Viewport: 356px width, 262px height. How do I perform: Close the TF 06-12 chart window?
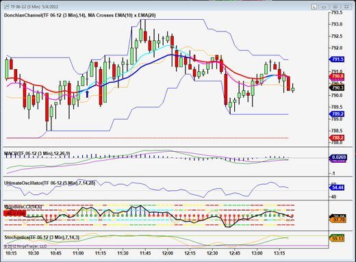tap(346, 7)
